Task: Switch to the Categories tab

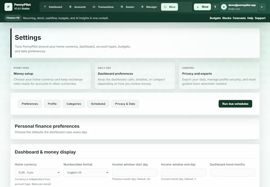Action: (74, 104)
